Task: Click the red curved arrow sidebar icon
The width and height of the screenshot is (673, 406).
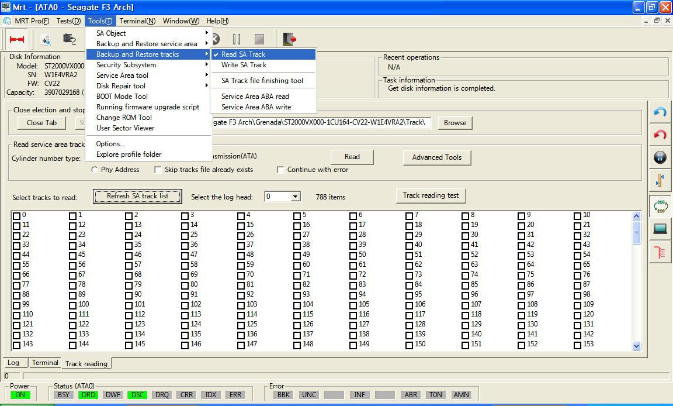Action: coord(660,135)
